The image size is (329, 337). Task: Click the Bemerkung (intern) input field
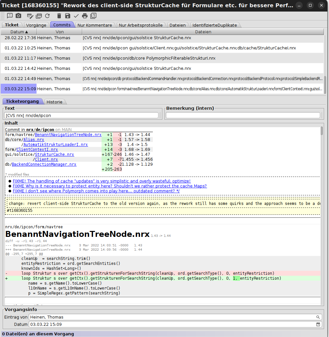tap(243, 115)
